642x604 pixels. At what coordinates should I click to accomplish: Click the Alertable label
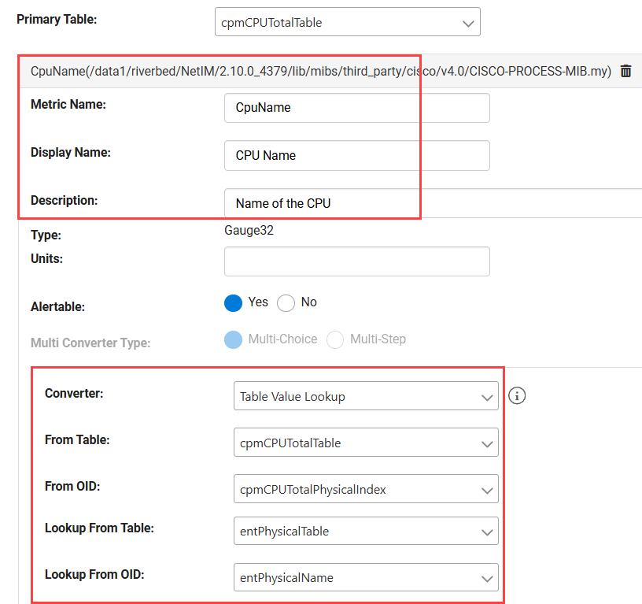(x=57, y=307)
